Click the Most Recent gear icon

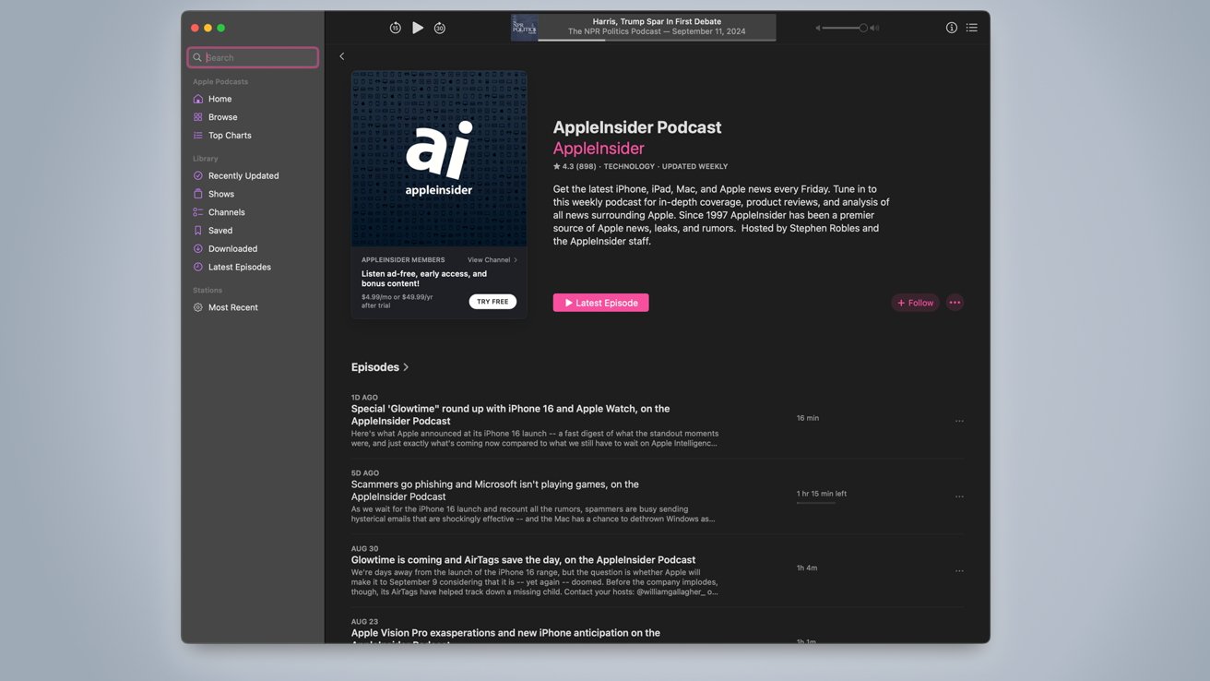(x=197, y=307)
